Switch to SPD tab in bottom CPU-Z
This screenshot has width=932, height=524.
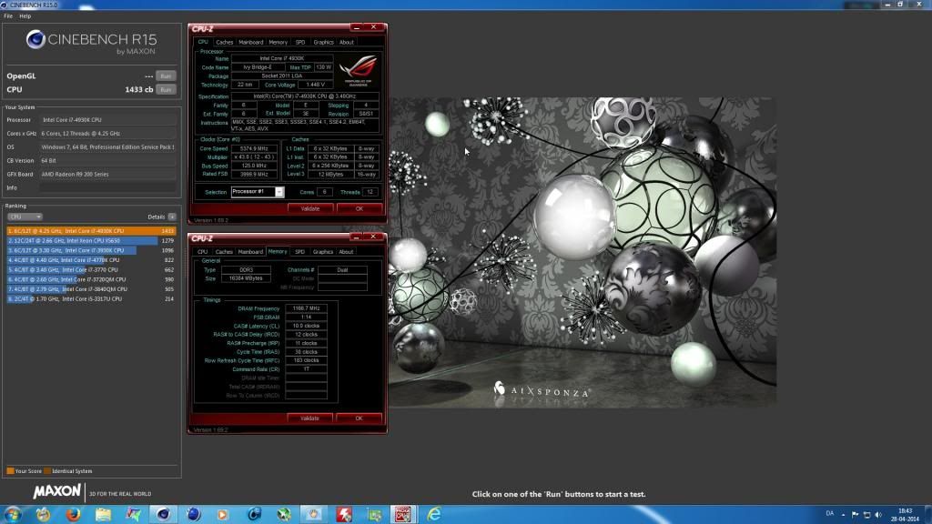[299, 252]
